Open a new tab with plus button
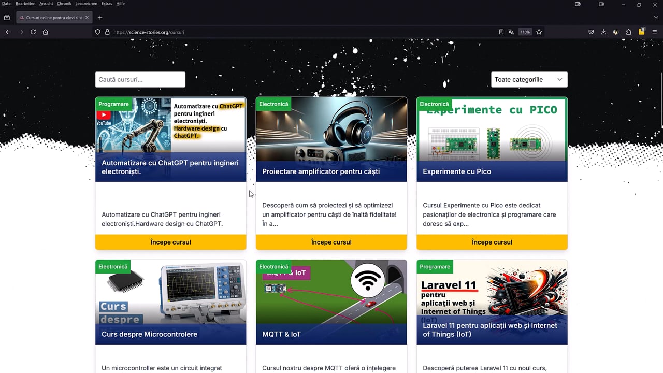Screen dimensions: 663x373 tap(100, 17)
